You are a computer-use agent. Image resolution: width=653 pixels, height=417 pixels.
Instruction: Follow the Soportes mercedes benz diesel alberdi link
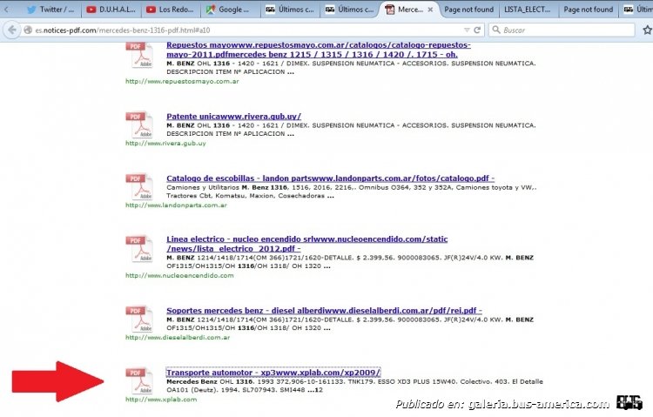(324, 311)
